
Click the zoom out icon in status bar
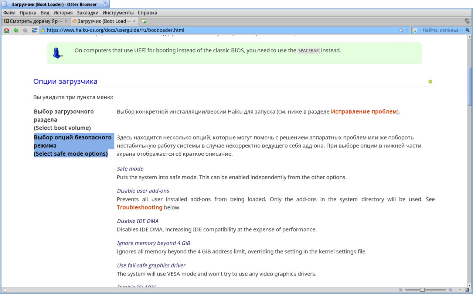point(401,290)
